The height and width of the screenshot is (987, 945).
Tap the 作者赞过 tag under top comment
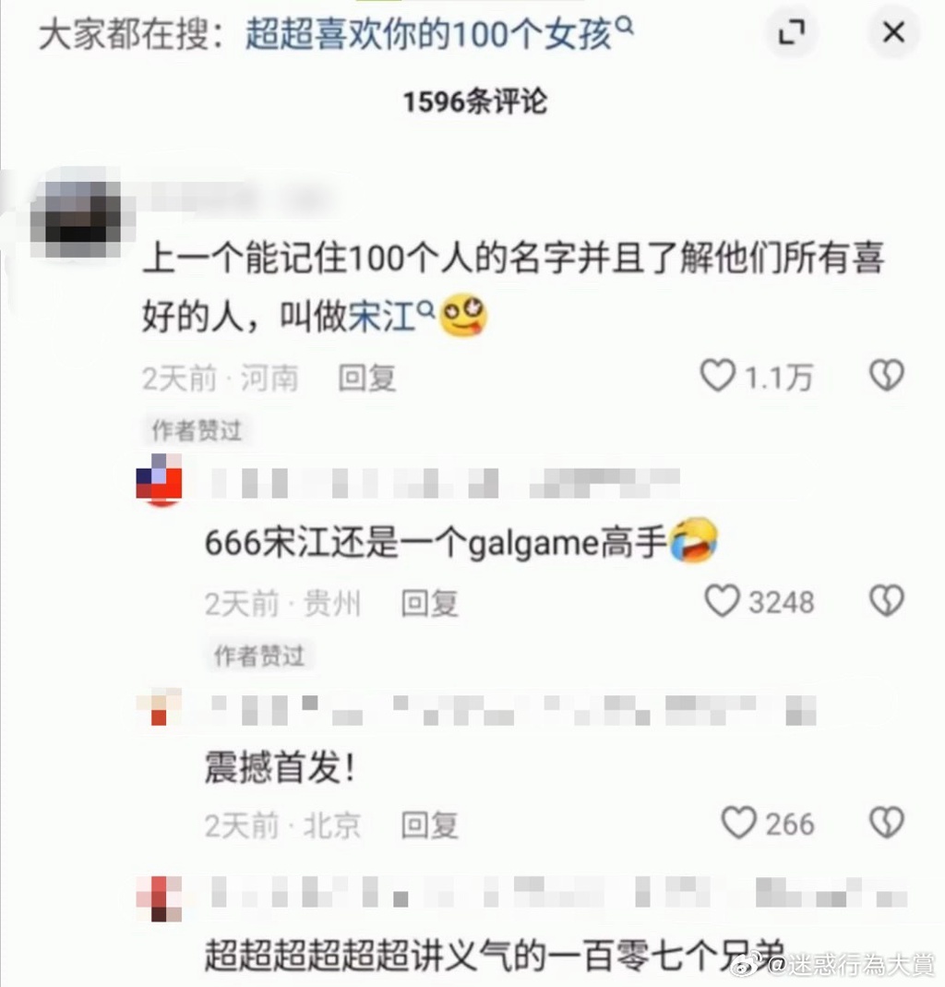(x=197, y=430)
